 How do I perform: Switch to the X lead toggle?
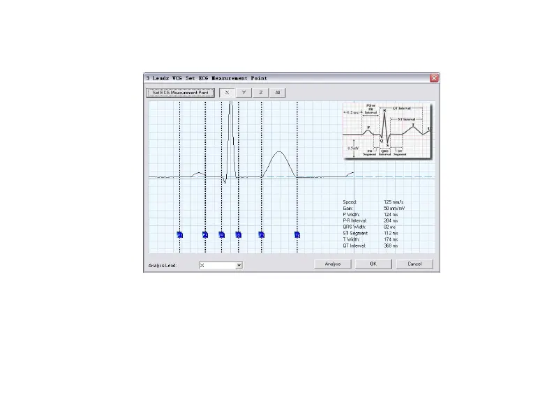[x=227, y=93]
